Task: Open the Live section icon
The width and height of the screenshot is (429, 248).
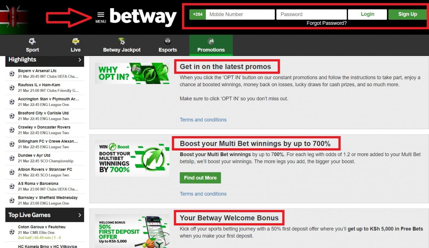Action: click(75, 41)
